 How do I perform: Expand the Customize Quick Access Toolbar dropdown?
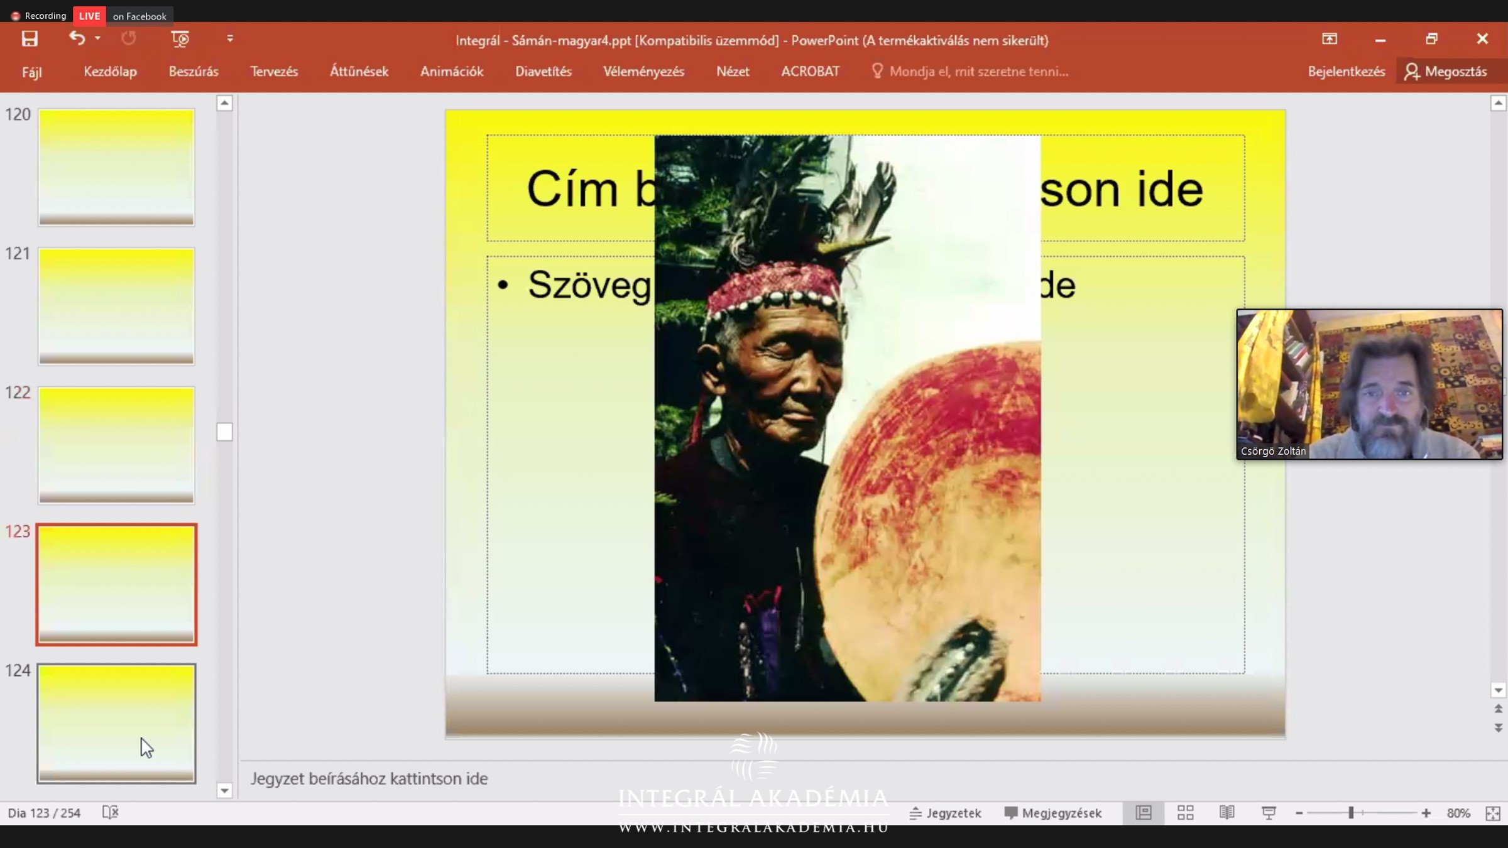tap(230, 39)
